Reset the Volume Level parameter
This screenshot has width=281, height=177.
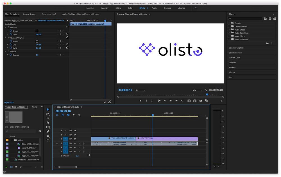point(67,34)
